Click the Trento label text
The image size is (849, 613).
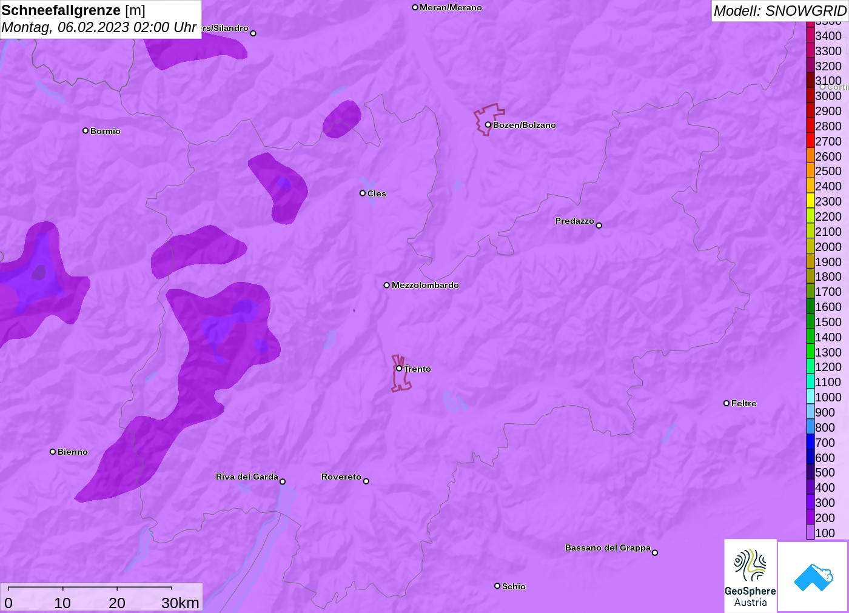coord(417,369)
